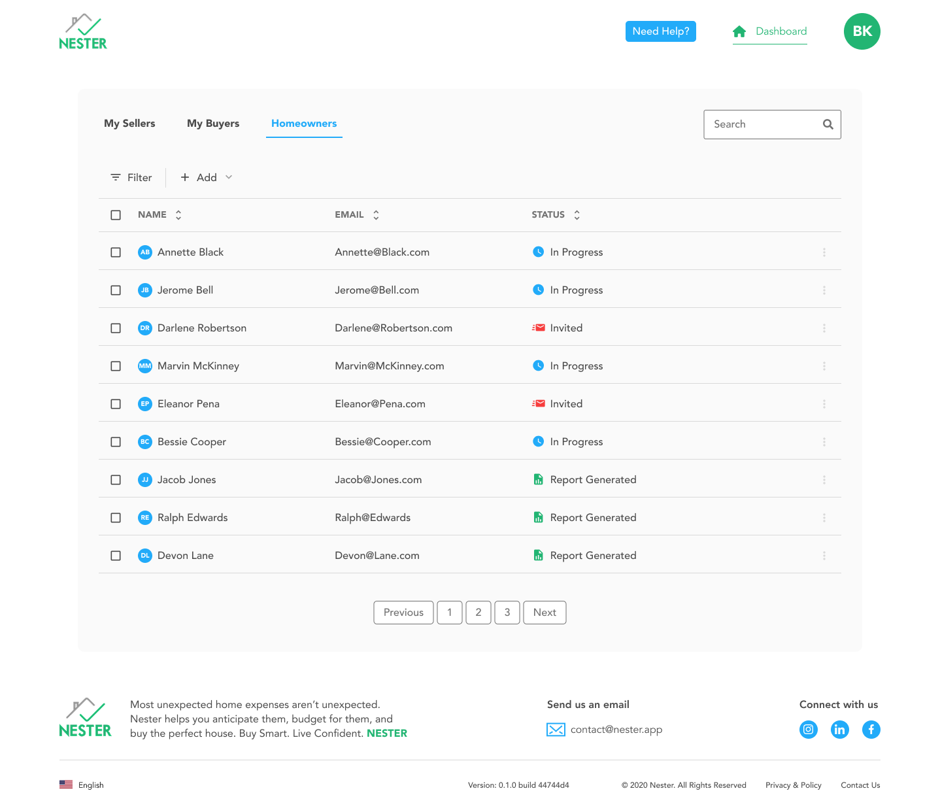Click the search magnifier icon
Screen dimensions: 940x810
tap(827, 124)
